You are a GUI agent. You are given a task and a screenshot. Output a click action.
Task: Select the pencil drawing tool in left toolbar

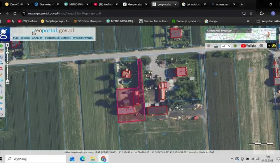pyautogui.click(x=2, y=74)
